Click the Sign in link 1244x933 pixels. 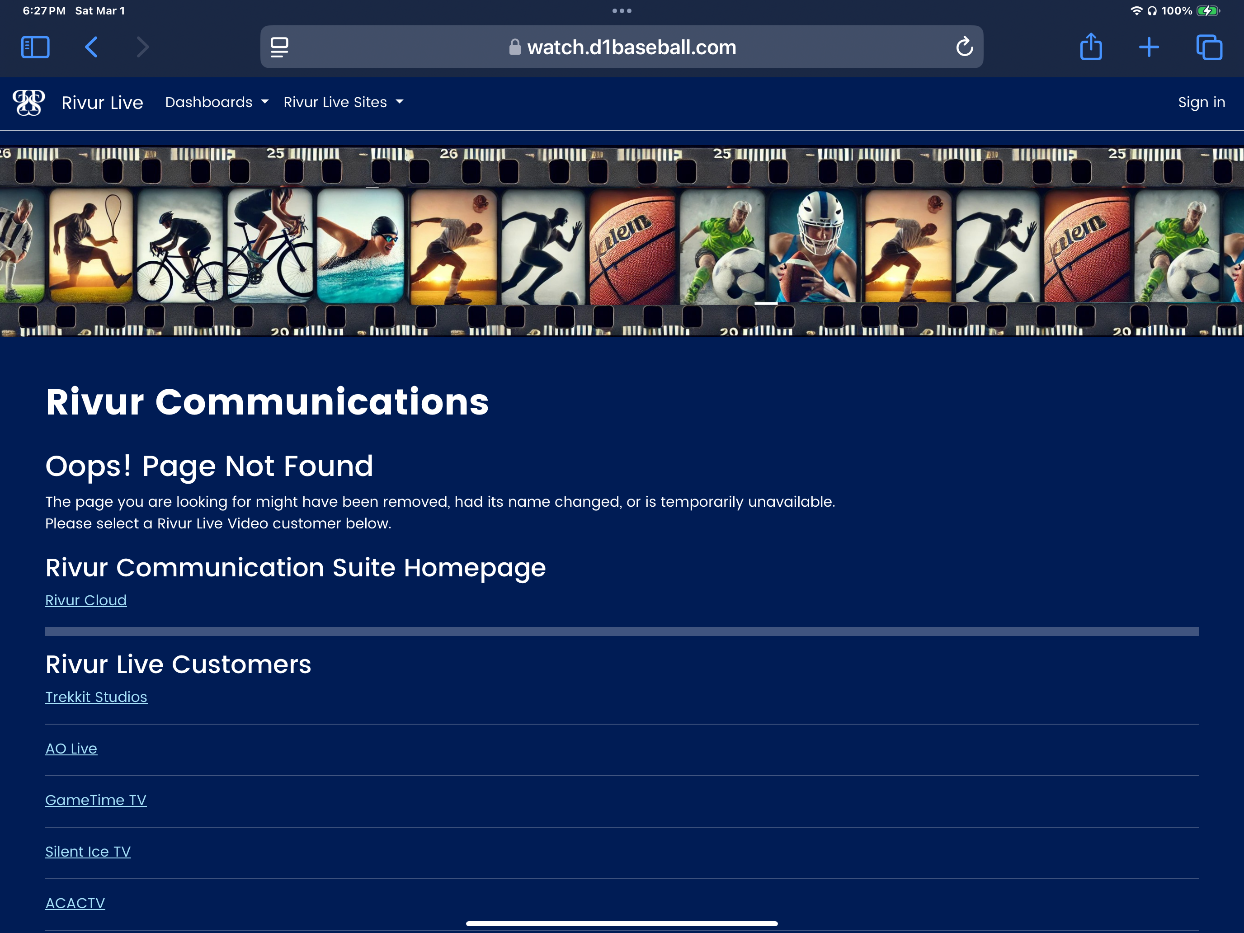point(1201,102)
